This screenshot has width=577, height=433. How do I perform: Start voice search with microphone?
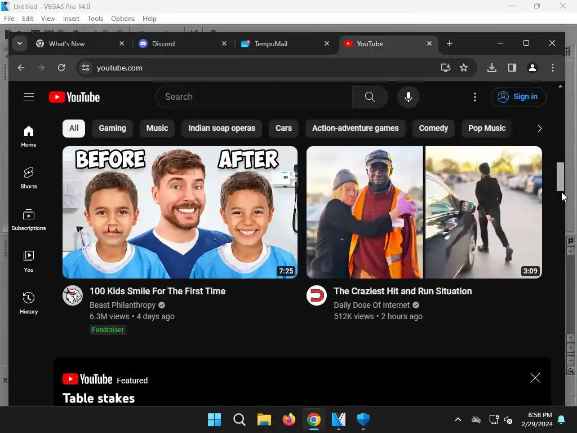pos(408,97)
